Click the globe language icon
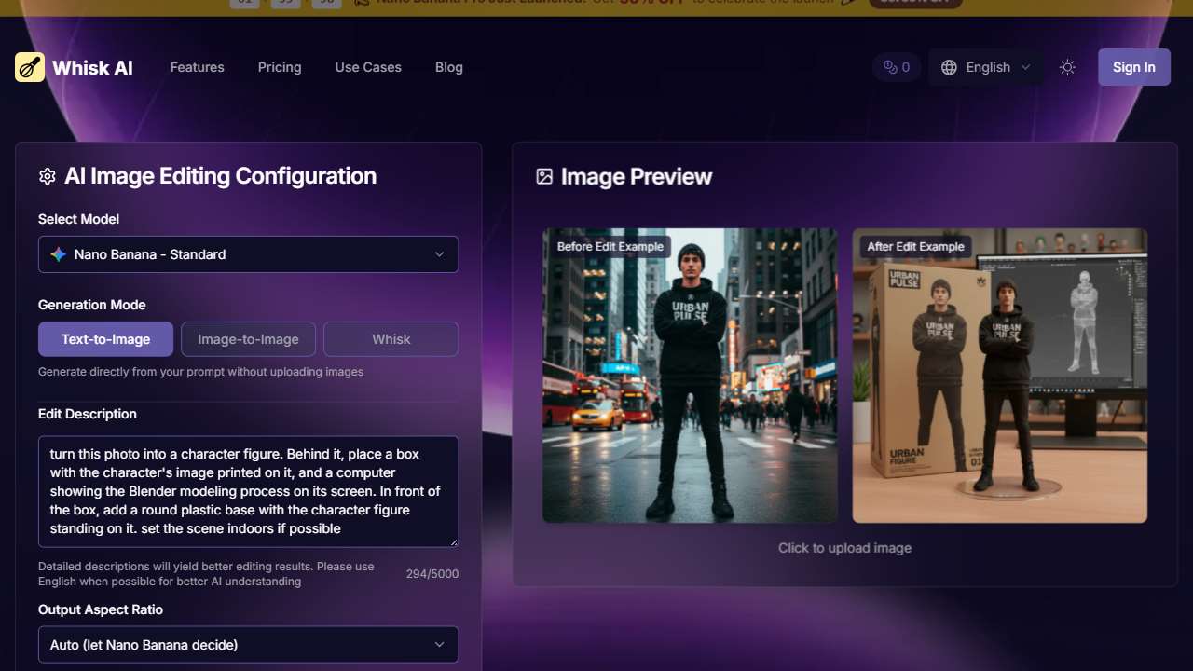 [x=949, y=67]
